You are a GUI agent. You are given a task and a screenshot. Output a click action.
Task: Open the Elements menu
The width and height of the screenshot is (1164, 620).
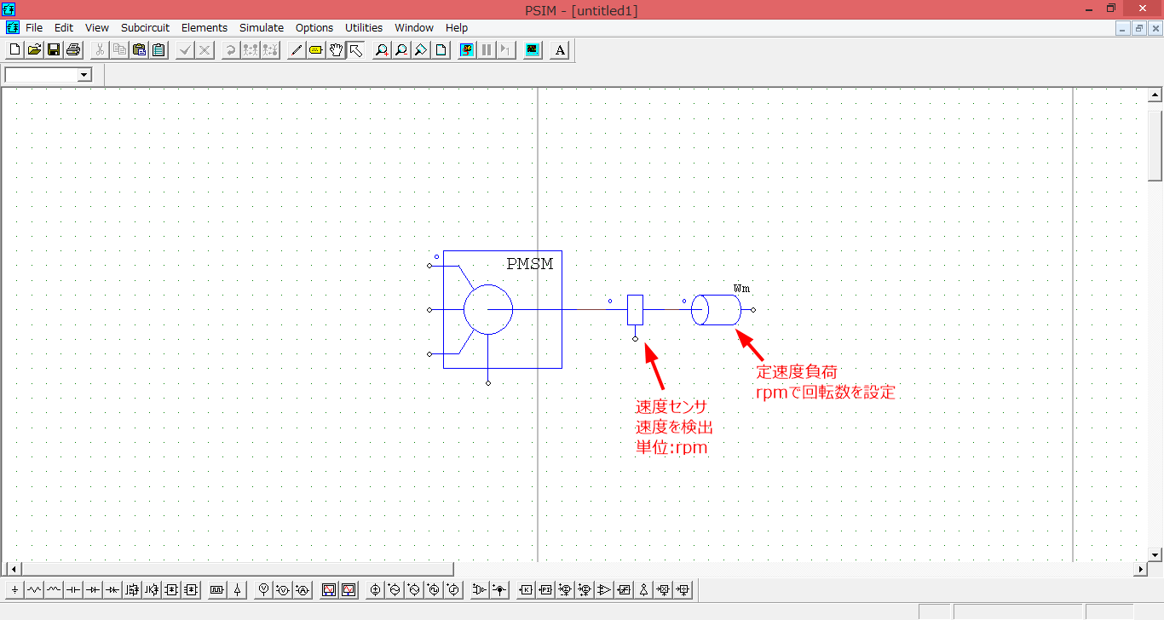click(x=205, y=27)
